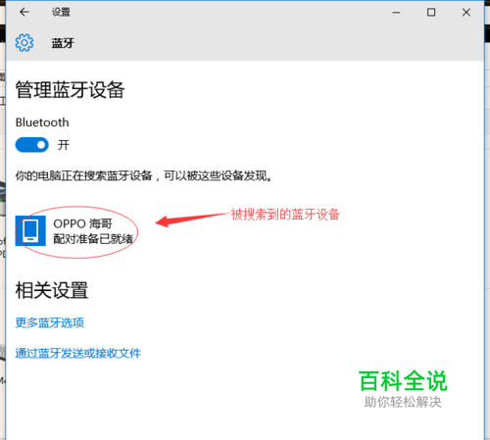Open the settings gear icon

24,42
